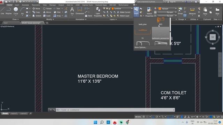Select the Polyline tool

click(x=8, y=11)
